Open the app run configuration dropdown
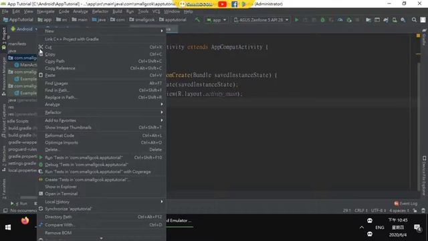The width and height of the screenshot is (428, 241). (217, 20)
